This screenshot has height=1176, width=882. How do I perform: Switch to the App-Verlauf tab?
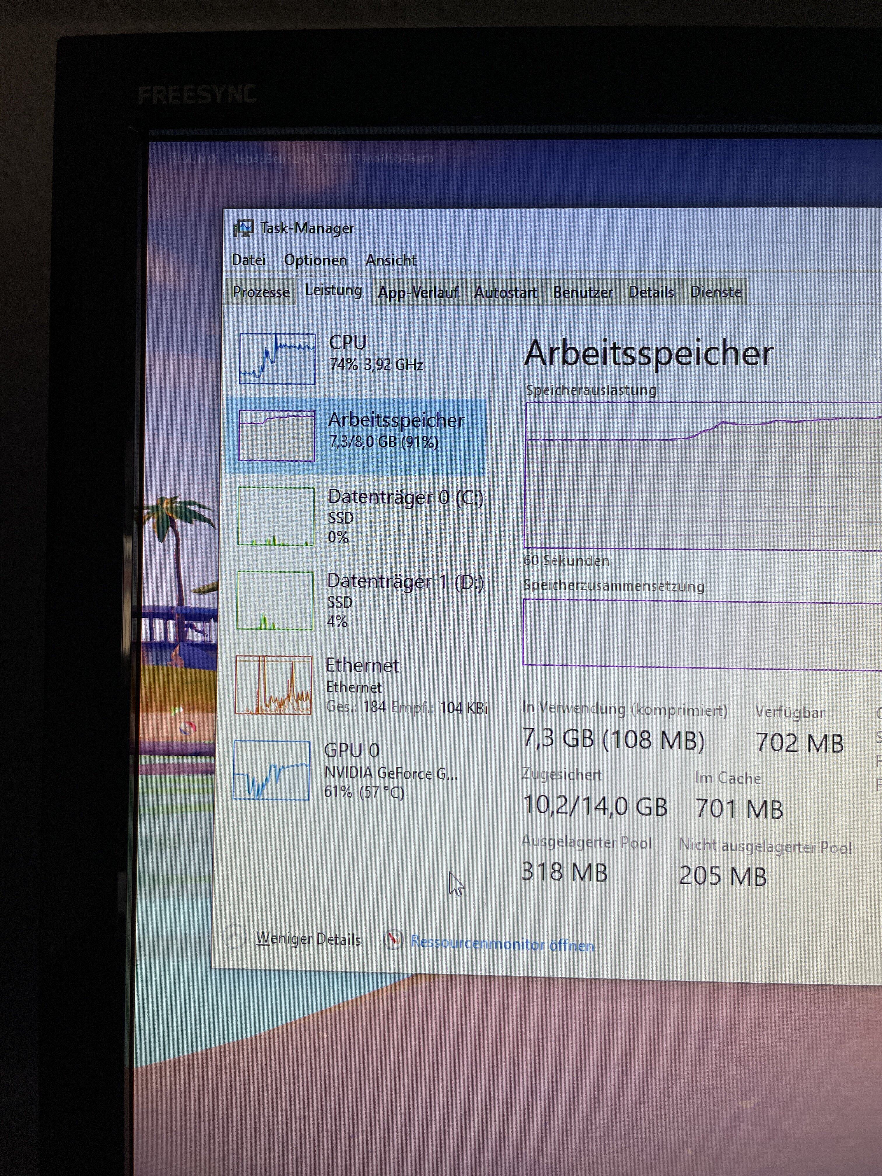[418, 293]
